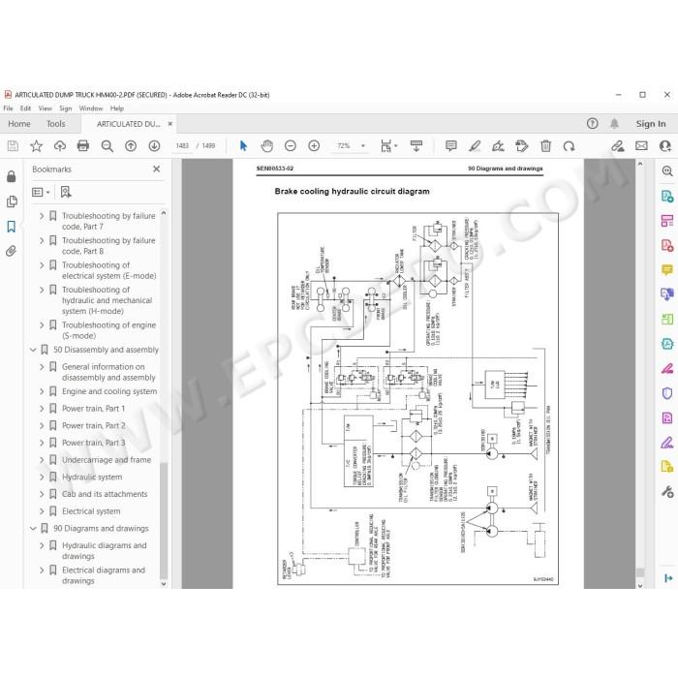Open the zoom percentage dropdown
The width and height of the screenshot is (678, 678).
pos(363,146)
